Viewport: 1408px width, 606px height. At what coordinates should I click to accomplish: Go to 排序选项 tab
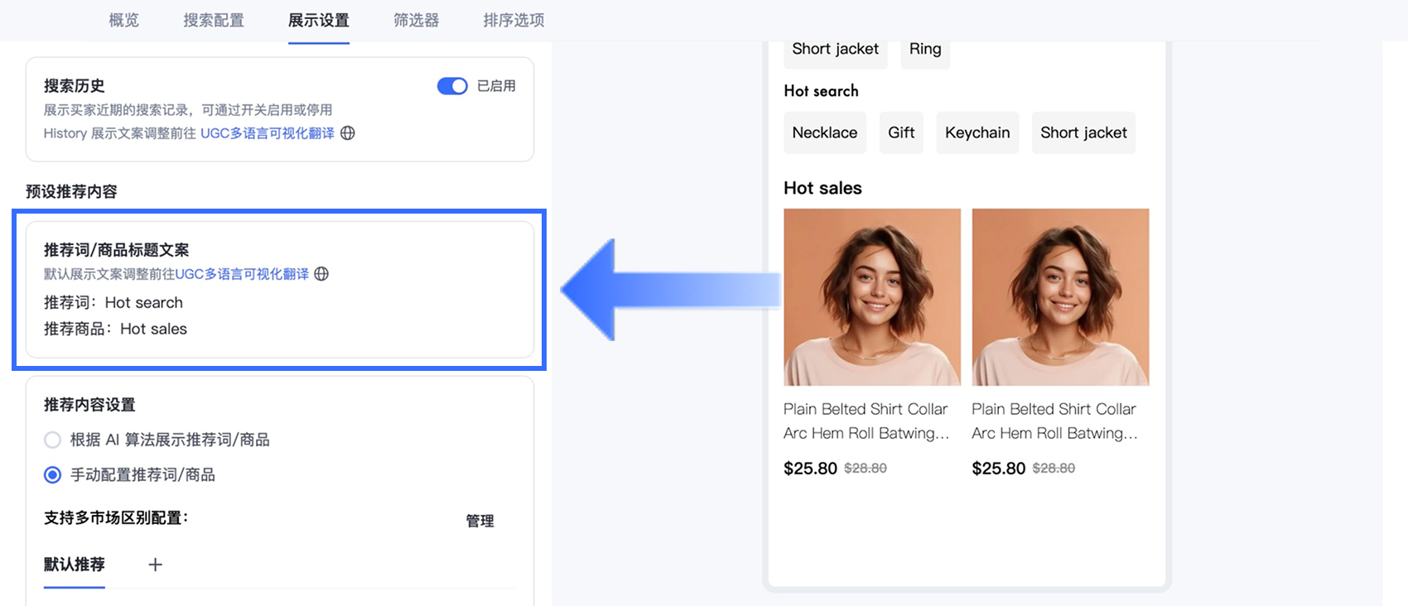(514, 20)
